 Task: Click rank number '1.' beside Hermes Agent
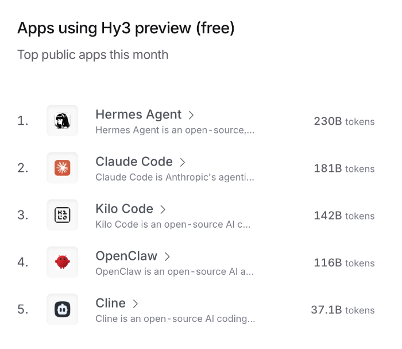click(x=23, y=121)
